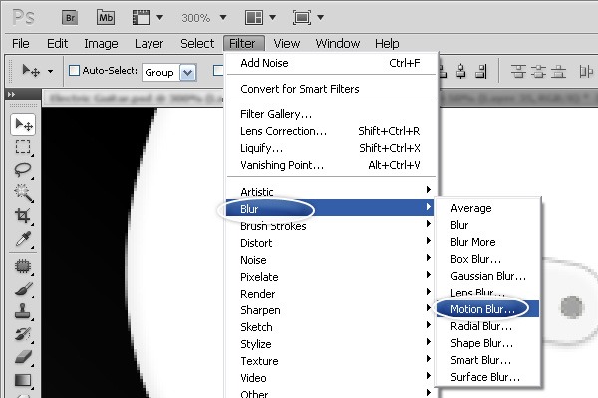Open the Layer menu

[x=149, y=44]
